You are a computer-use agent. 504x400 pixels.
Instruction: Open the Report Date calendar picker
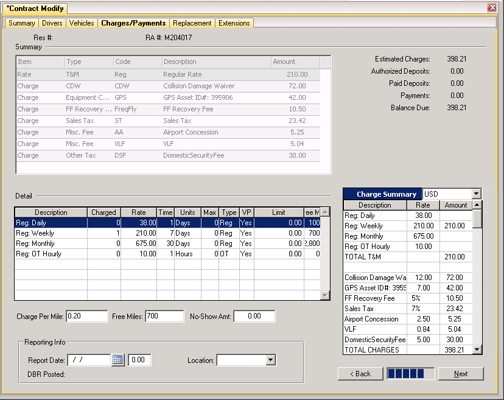click(118, 360)
